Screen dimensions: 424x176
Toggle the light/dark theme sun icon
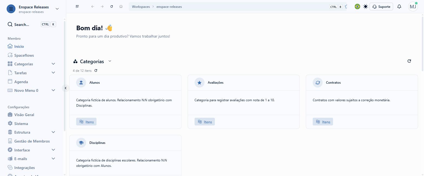366,6
